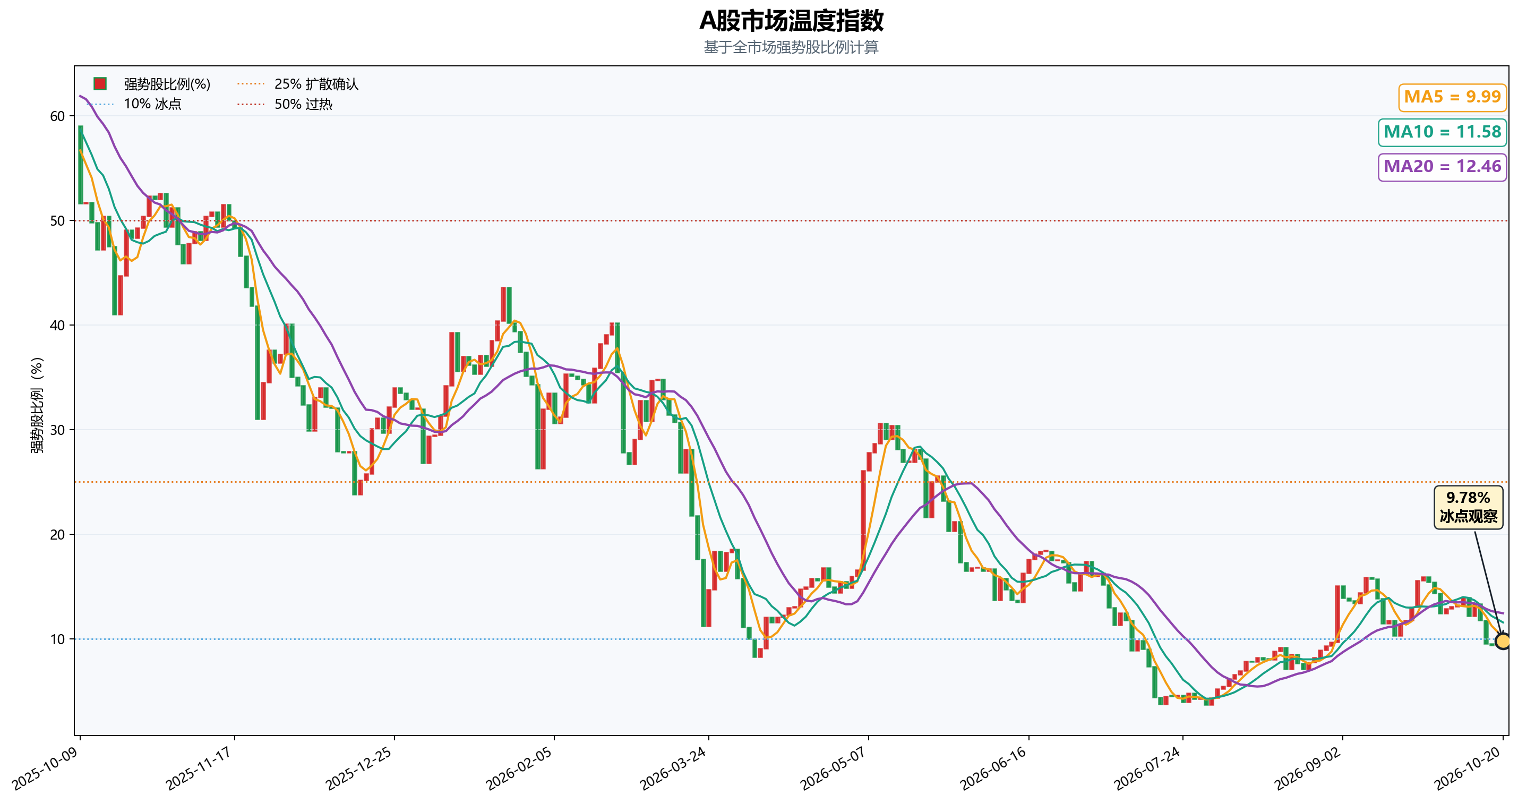Click the x-axis date 2025-11-17
This screenshot has width=1518, height=803.
pyautogui.click(x=199, y=769)
